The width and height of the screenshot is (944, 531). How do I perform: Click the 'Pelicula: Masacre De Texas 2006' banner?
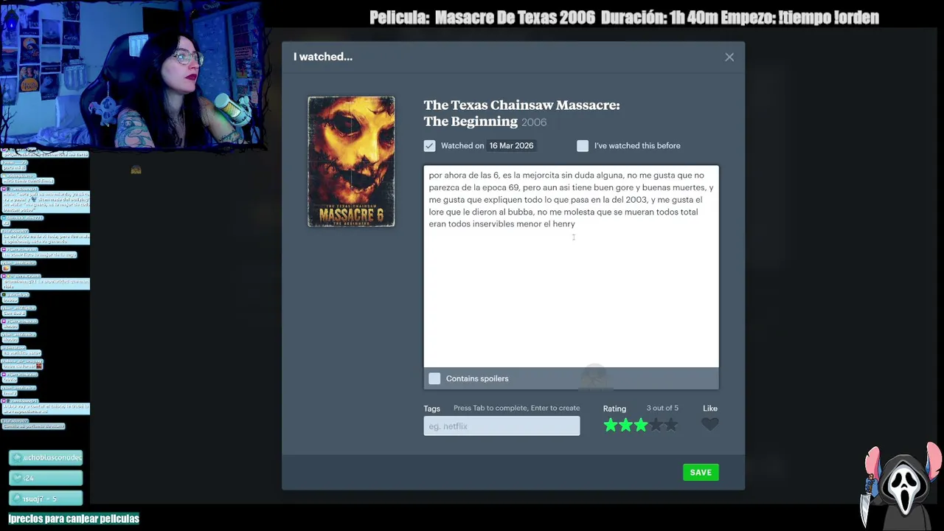[482, 18]
